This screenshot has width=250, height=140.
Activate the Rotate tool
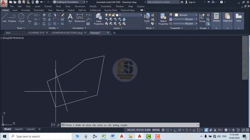tap(50, 15)
